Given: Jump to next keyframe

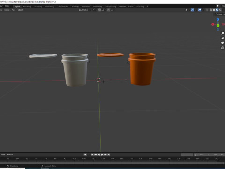Looking at the screenshot, I should pos(105,154).
